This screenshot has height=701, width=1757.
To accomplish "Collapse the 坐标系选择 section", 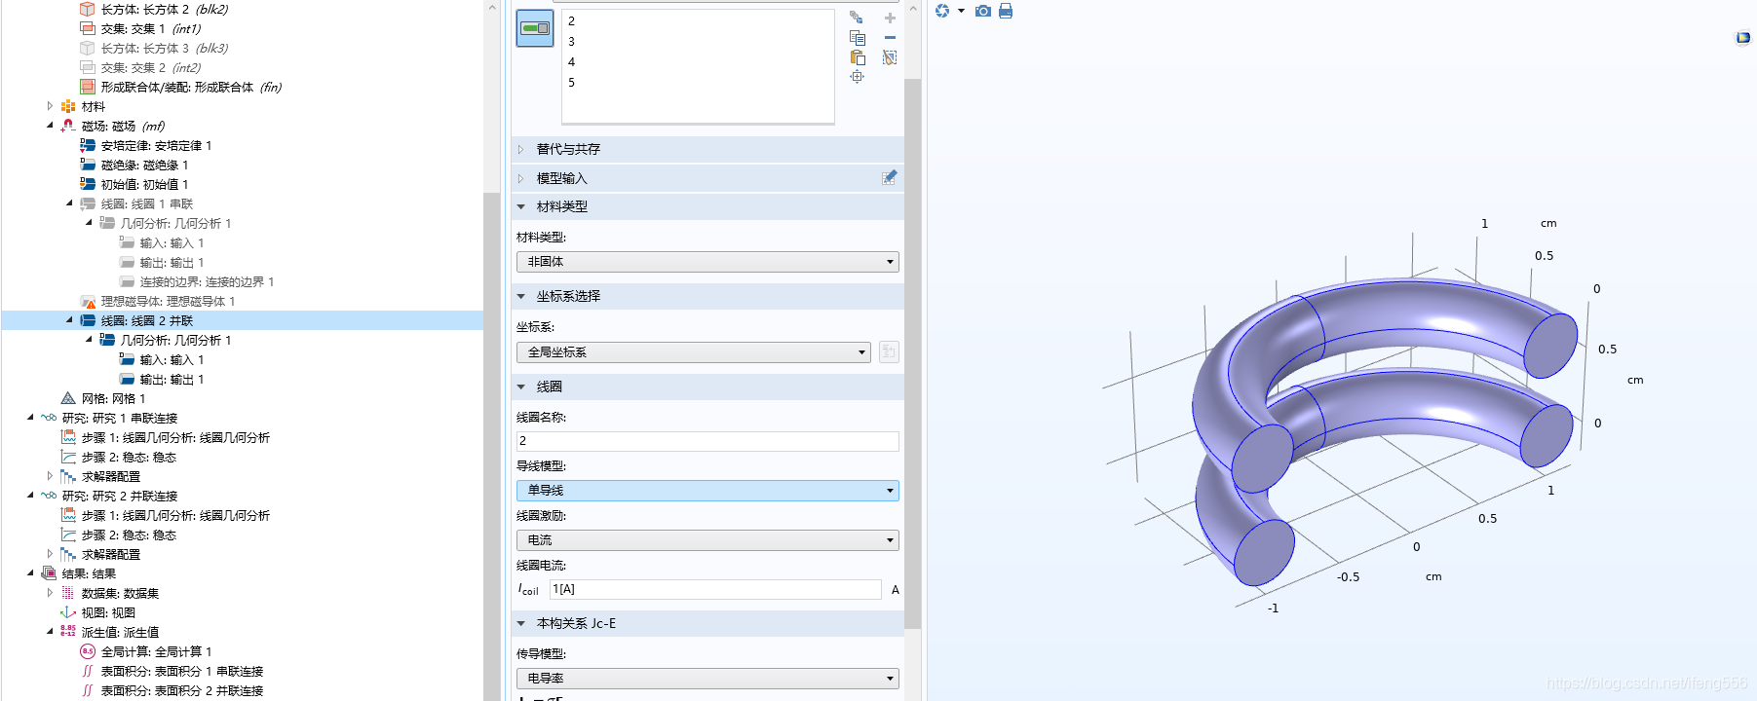I will [520, 296].
